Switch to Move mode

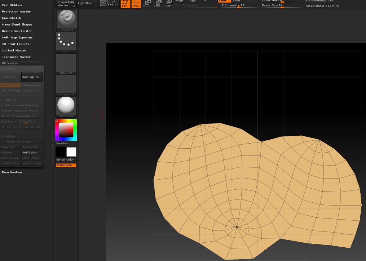(x=147, y=4)
